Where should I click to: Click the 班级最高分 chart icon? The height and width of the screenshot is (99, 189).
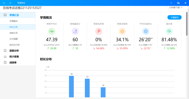[x=75, y=31]
